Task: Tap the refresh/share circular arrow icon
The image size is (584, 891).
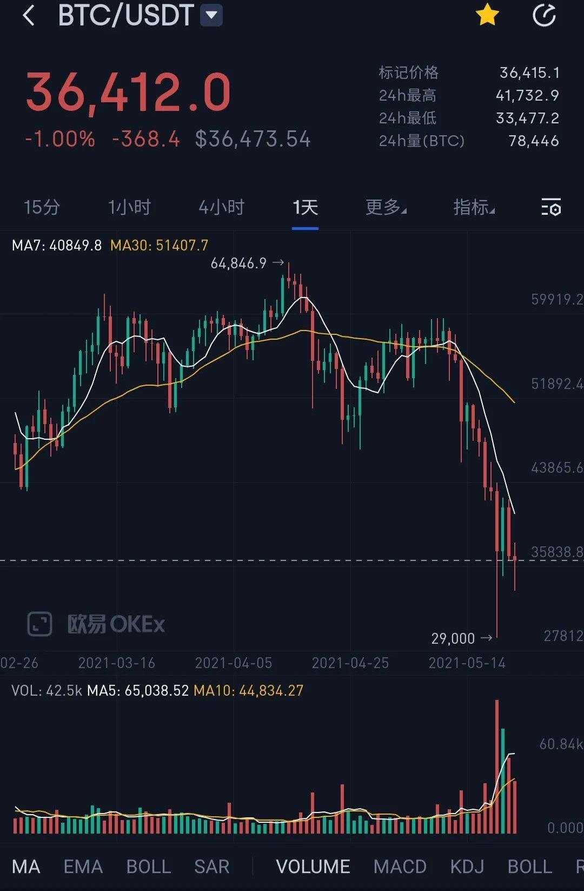Action: tap(544, 15)
